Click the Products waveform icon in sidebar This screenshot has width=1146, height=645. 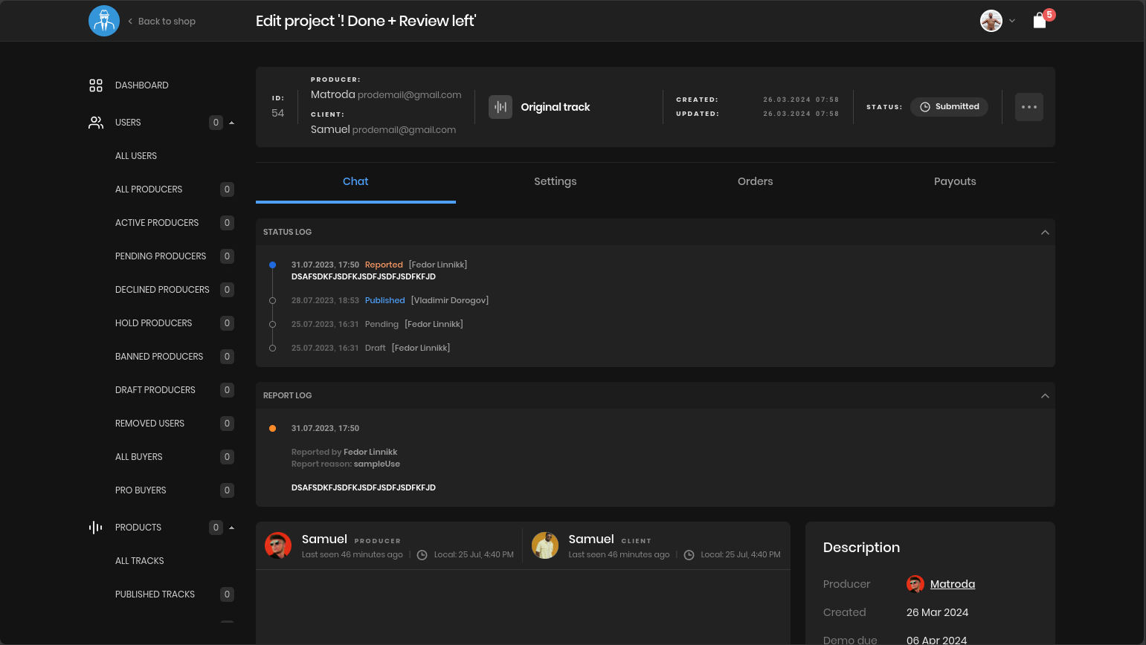[96, 528]
